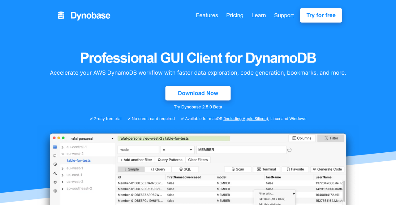Image resolution: width=396 pixels, height=205 pixels.
Task: Click the id column header
Action: click(x=141, y=177)
